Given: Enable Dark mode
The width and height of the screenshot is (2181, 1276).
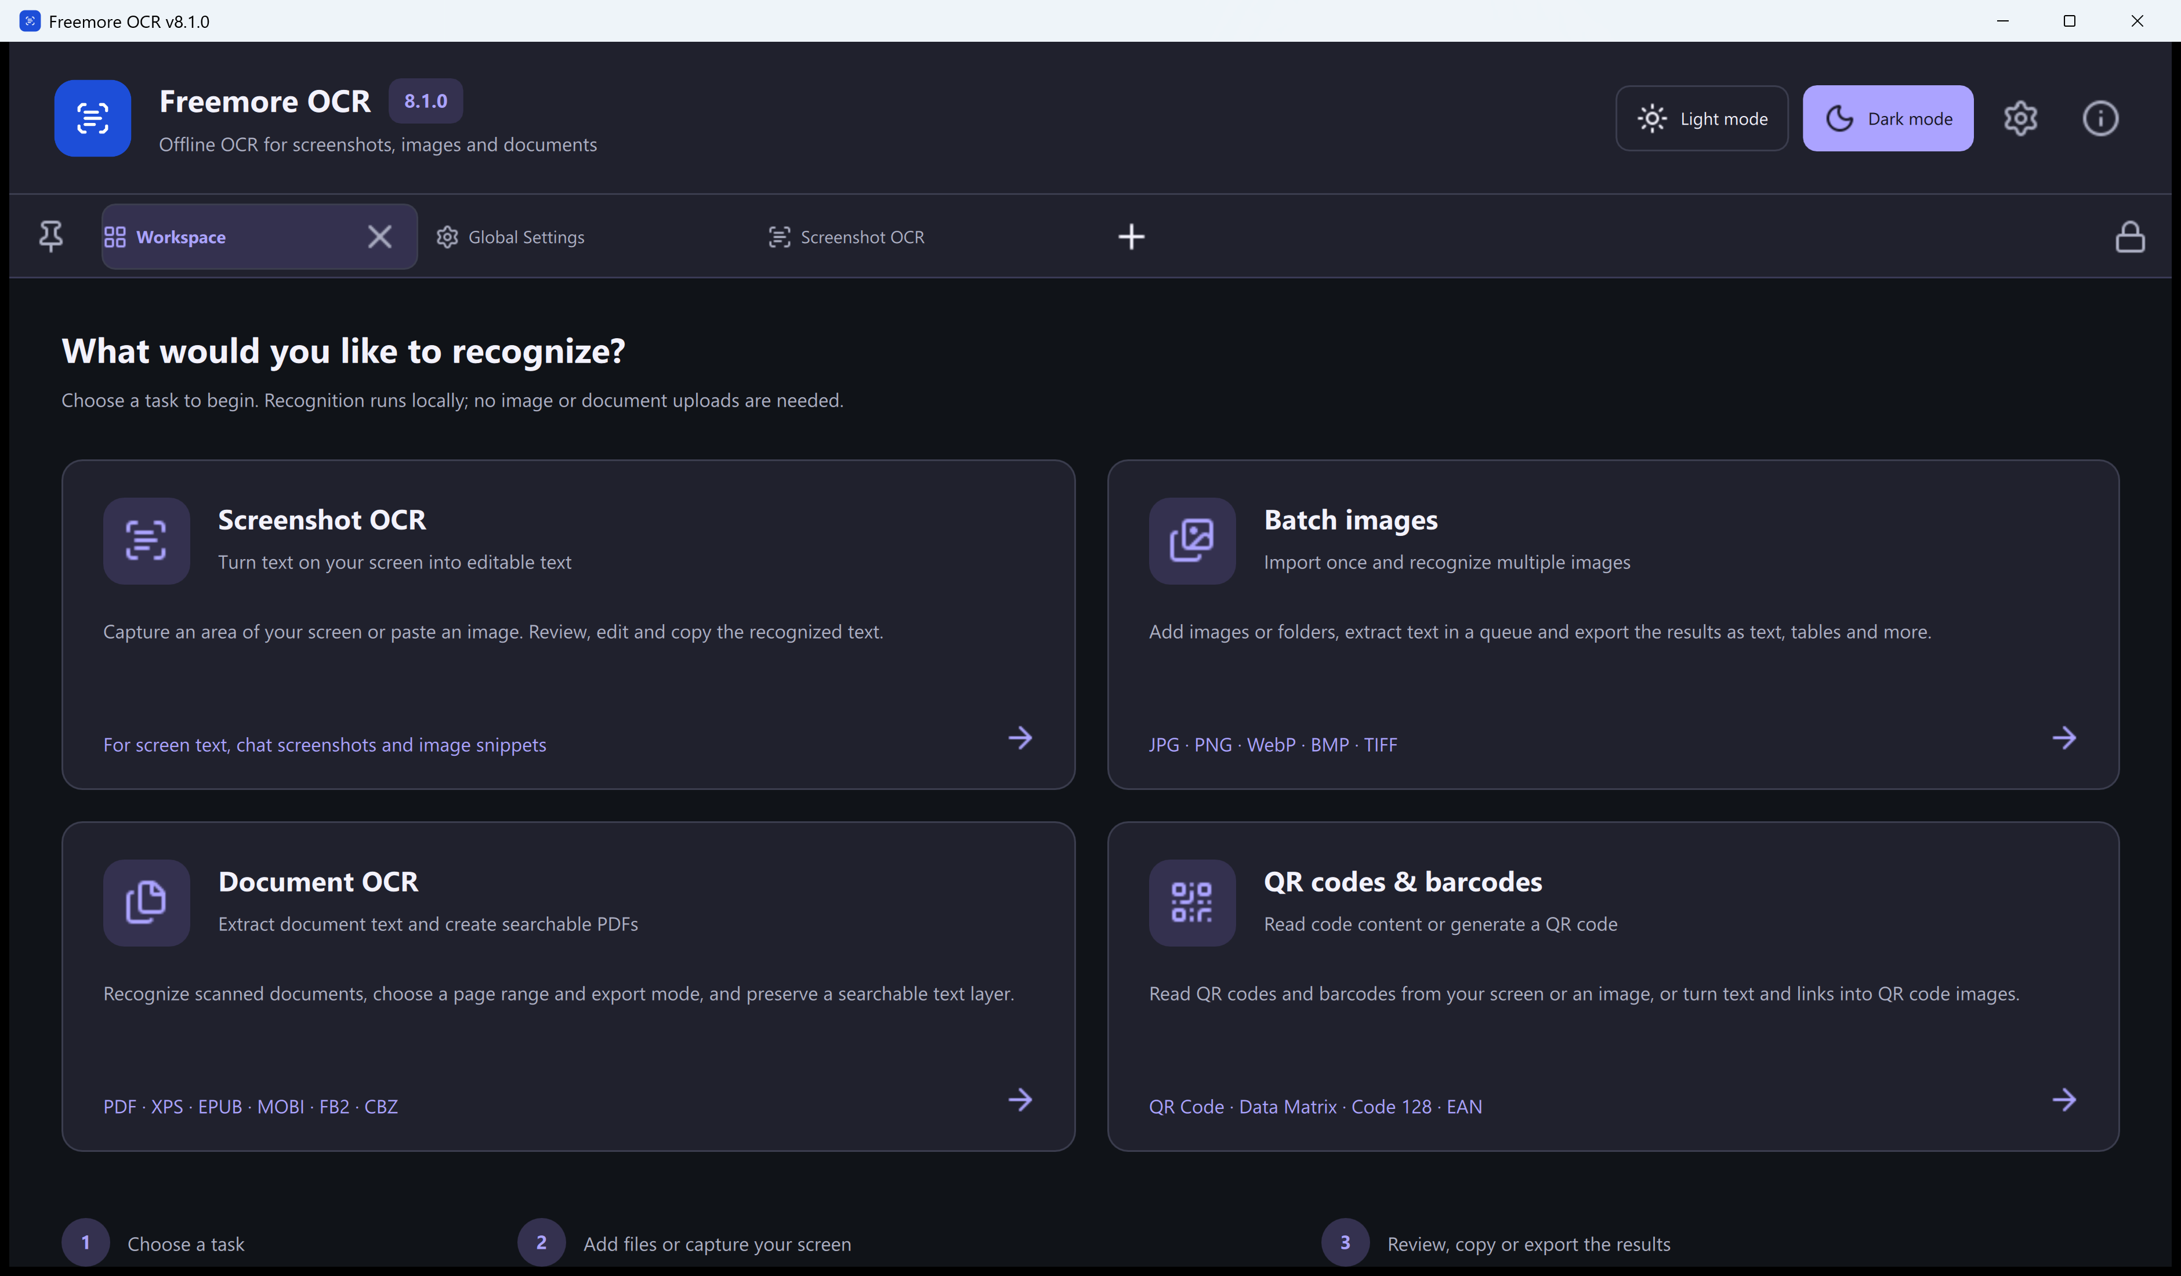Looking at the screenshot, I should 1887,118.
